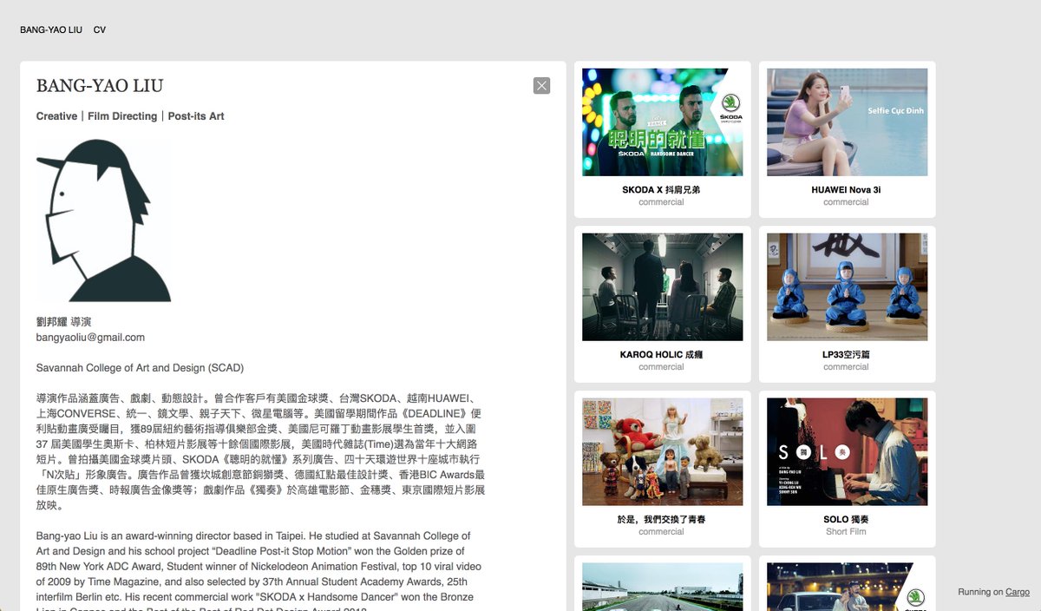
Task: Click the 'Short Film' label under SOLO
Action: (x=846, y=531)
